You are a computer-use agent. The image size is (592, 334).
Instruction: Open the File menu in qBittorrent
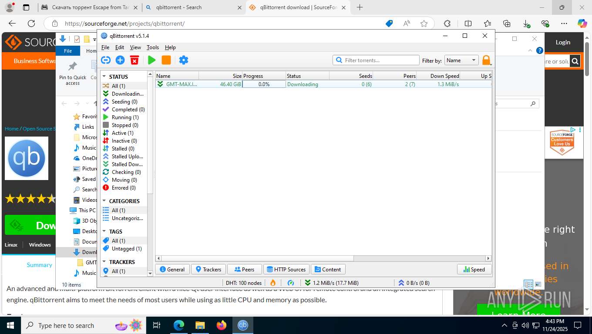[x=105, y=47]
